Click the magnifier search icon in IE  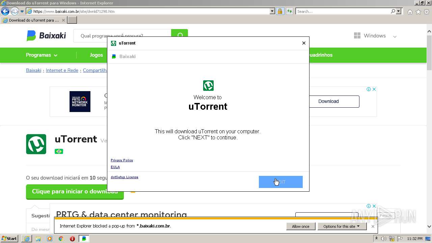(393, 11)
